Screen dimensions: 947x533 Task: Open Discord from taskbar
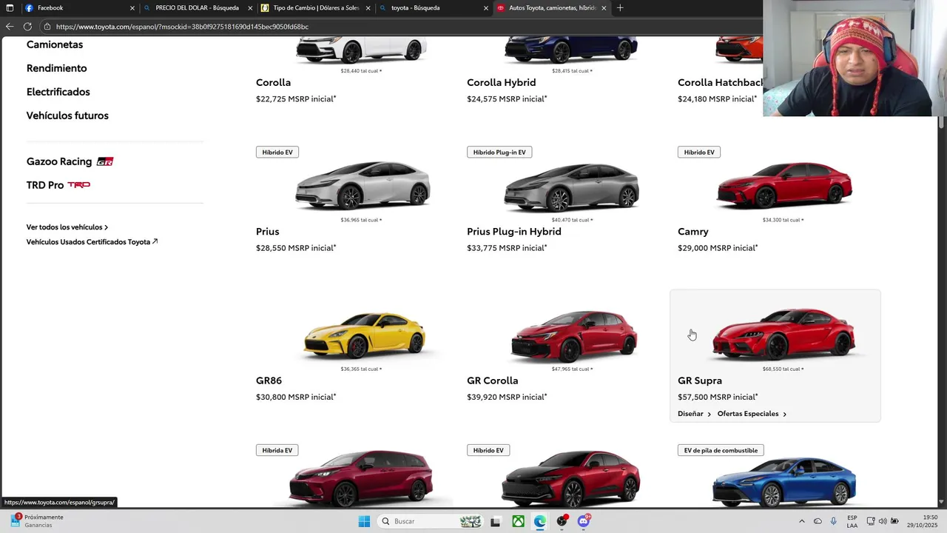584,521
